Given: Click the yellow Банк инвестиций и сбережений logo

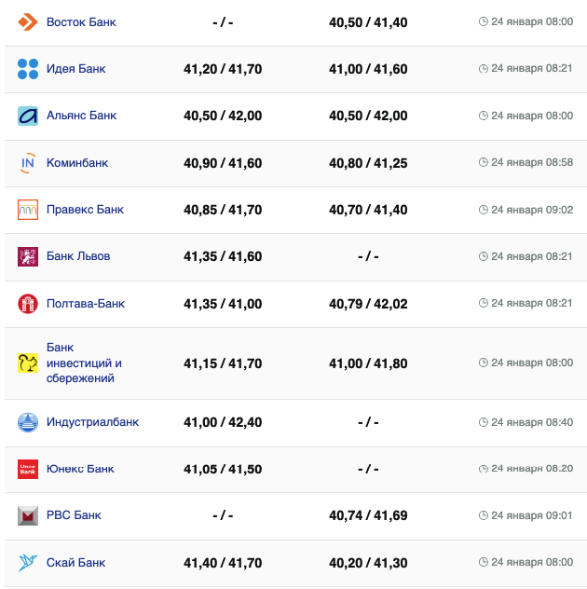Looking at the screenshot, I should pos(28,363).
